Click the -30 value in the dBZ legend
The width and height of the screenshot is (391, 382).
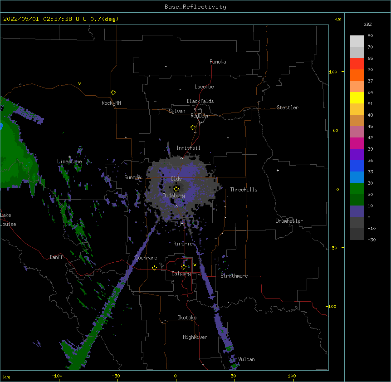(x=372, y=240)
